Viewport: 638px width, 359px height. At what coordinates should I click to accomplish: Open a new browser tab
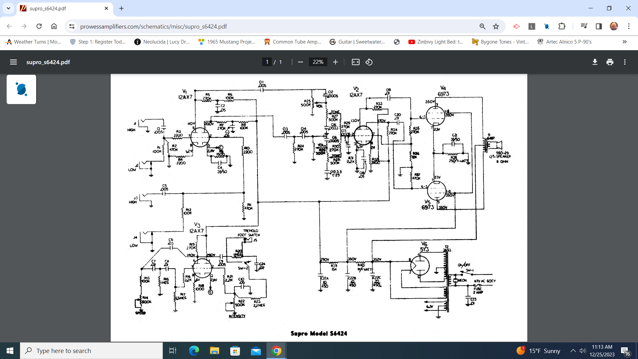pos(121,8)
